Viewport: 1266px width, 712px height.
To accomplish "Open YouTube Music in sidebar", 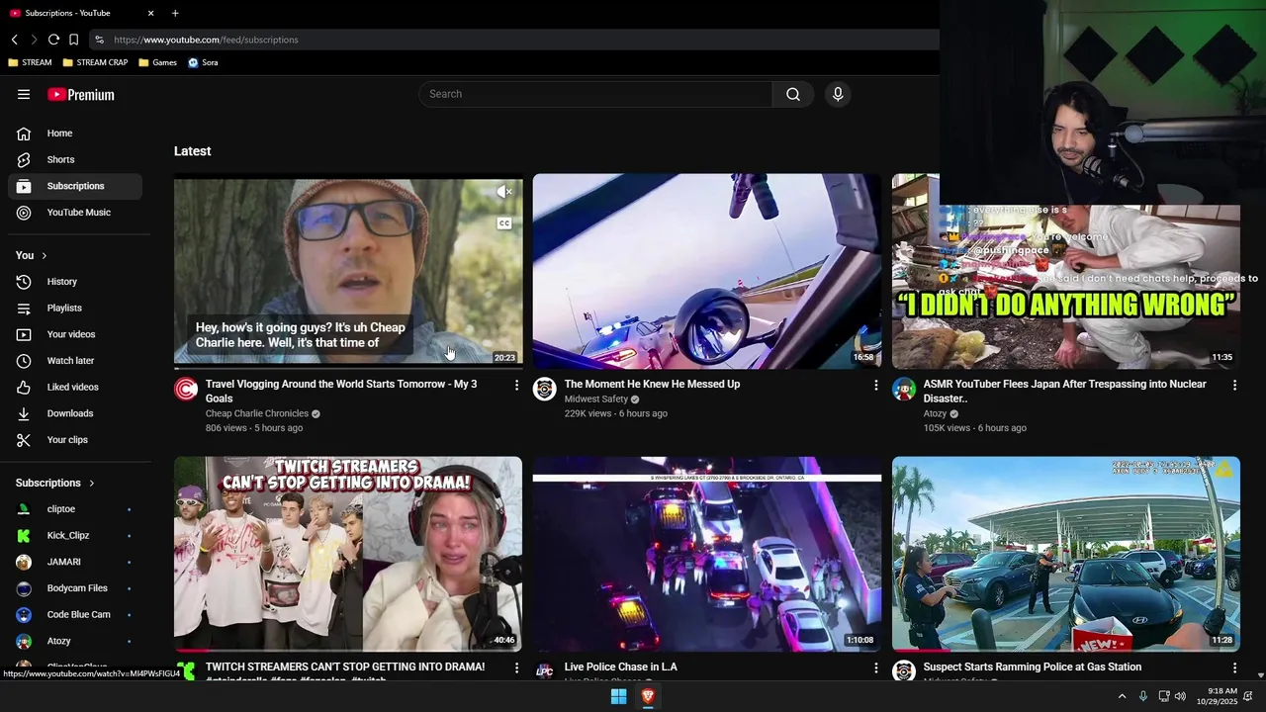I will click(75, 213).
